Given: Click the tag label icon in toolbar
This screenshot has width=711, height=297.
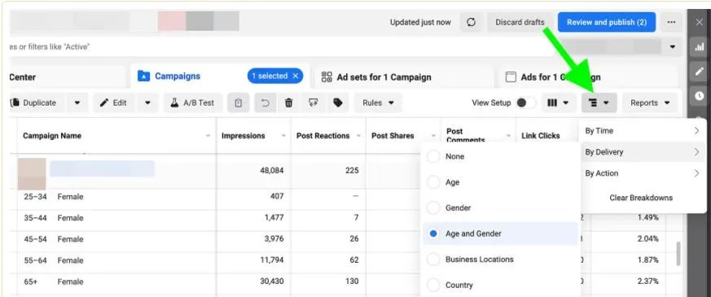Looking at the screenshot, I should point(338,103).
